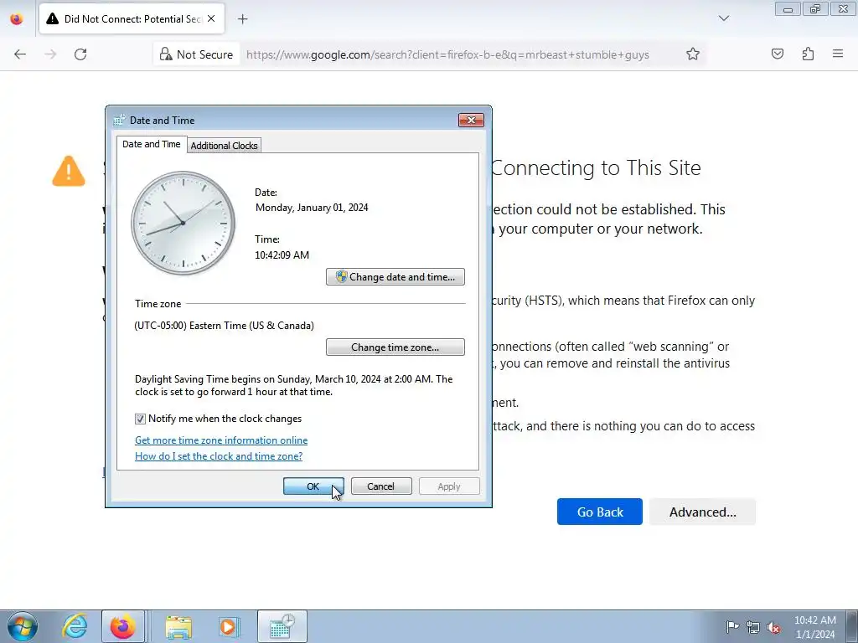Screen dimensions: 858x643
Task: Click the URL address bar
Action: (447, 54)
